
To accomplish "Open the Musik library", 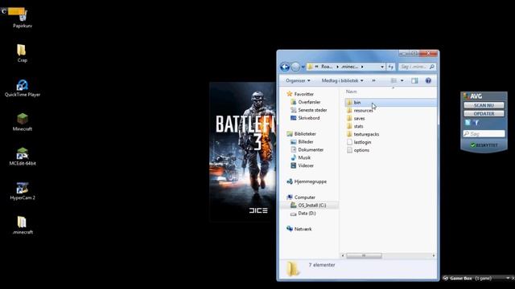I will pos(300,157).
